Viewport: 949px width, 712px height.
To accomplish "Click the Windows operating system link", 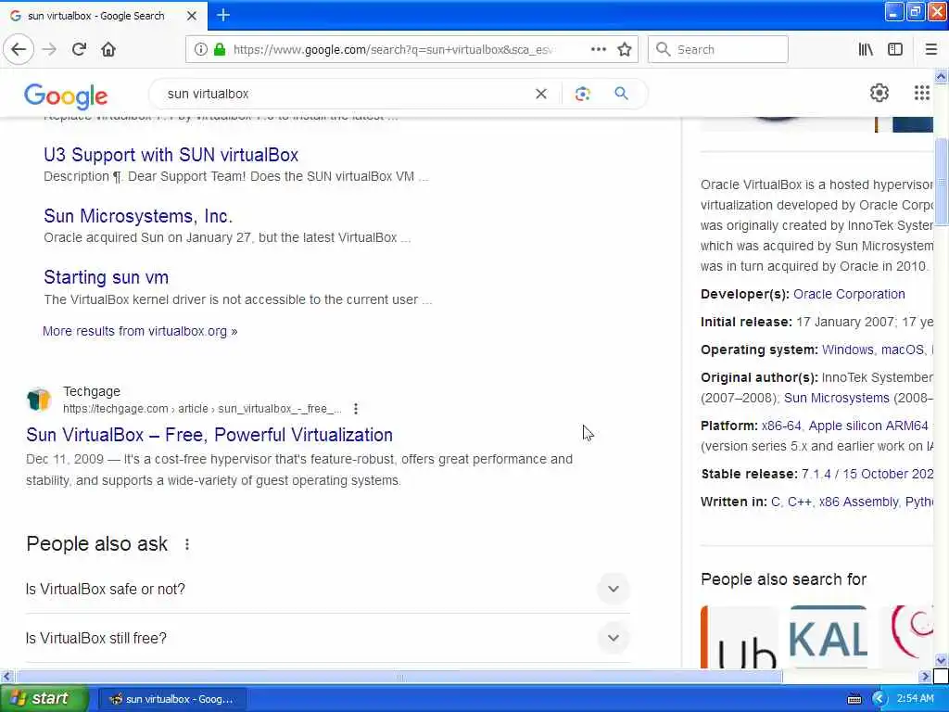I will click(847, 350).
